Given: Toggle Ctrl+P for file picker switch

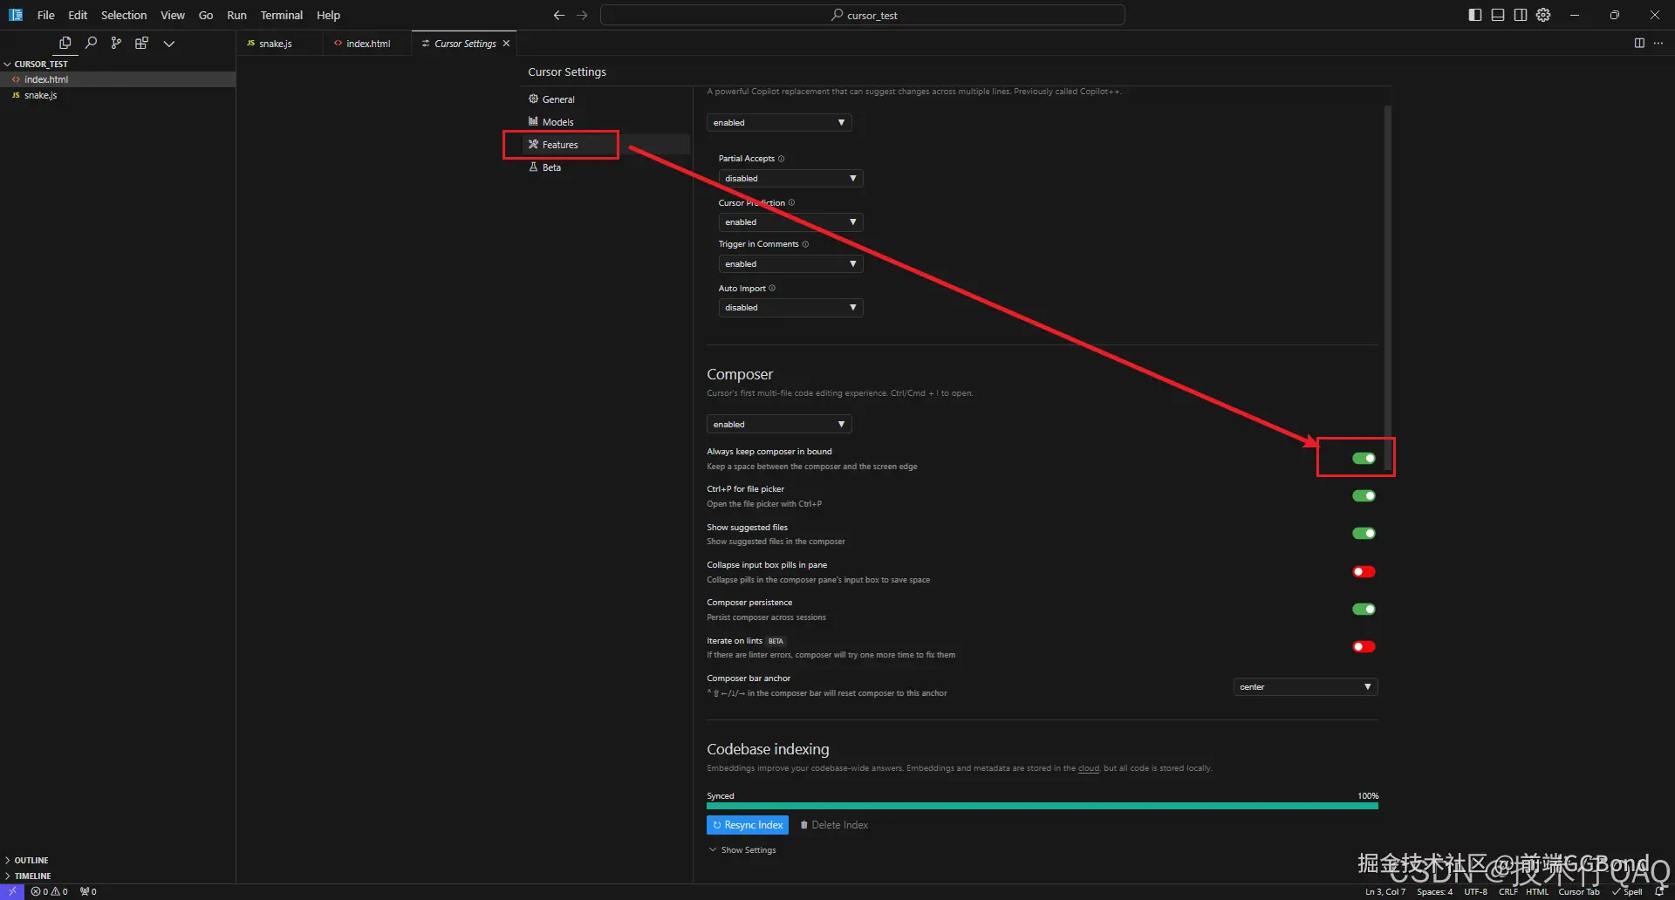Looking at the screenshot, I should tap(1364, 496).
